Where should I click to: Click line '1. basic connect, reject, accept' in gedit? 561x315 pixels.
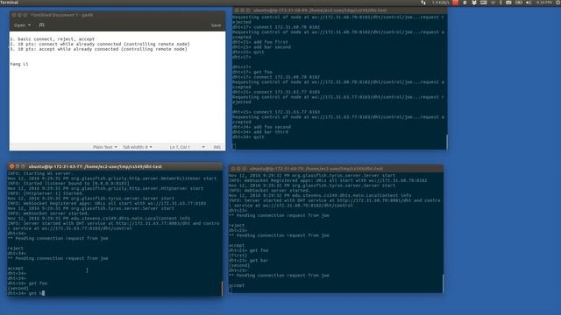(x=53, y=38)
